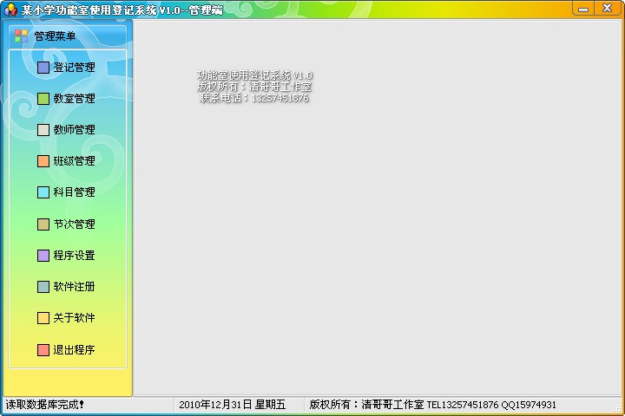Click the blue square icon beside 登记管理
Screen dimensions: 625x416
[x=43, y=68]
